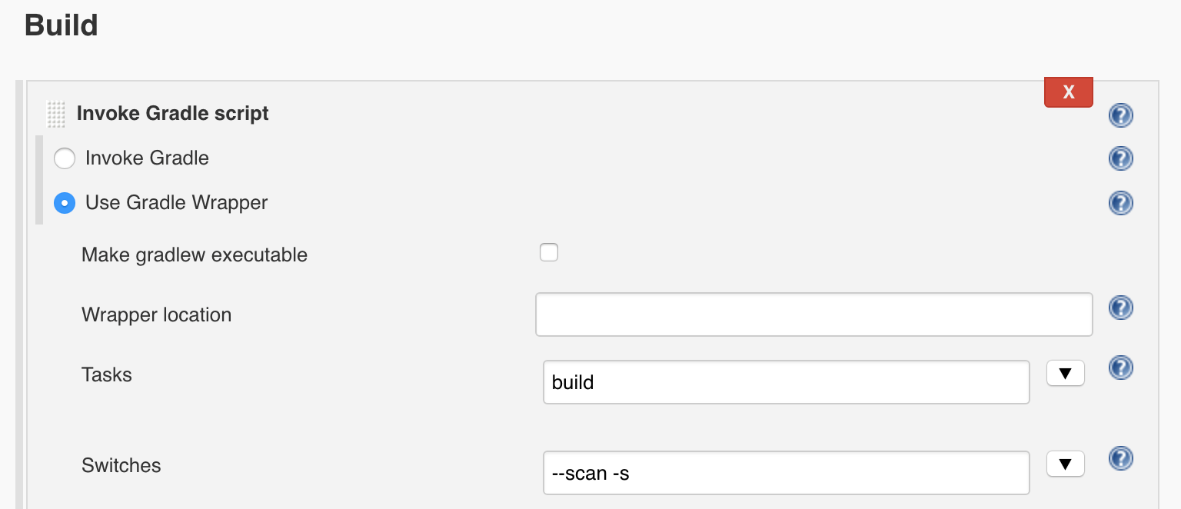Image resolution: width=1181 pixels, height=509 pixels.
Task: Select the Use Gradle Wrapper radio button
Action: [65, 203]
